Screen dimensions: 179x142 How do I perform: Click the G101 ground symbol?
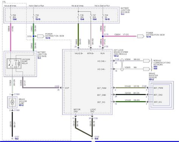click(x=12, y=138)
